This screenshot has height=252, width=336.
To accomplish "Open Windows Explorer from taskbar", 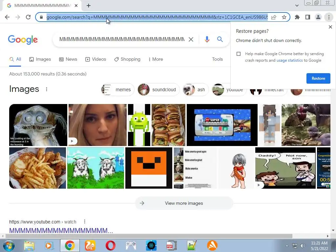I will (29, 245).
